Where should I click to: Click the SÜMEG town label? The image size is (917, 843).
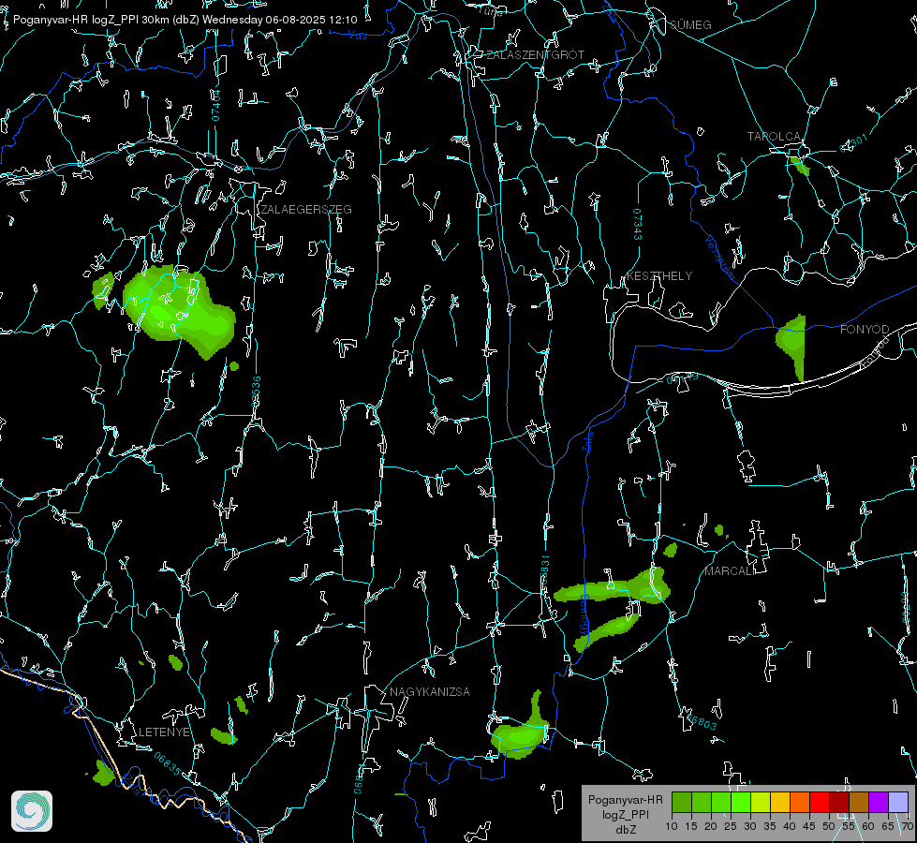(690, 24)
